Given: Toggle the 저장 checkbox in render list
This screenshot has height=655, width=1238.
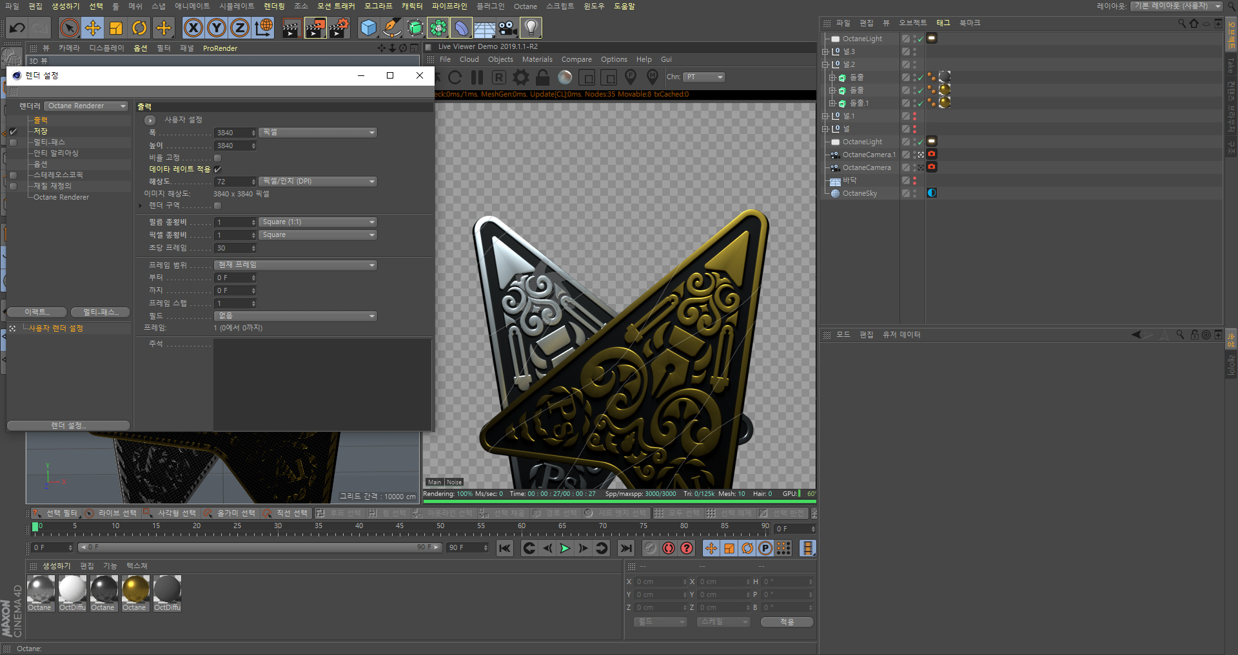Looking at the screenshot, I should coord(13,131).
